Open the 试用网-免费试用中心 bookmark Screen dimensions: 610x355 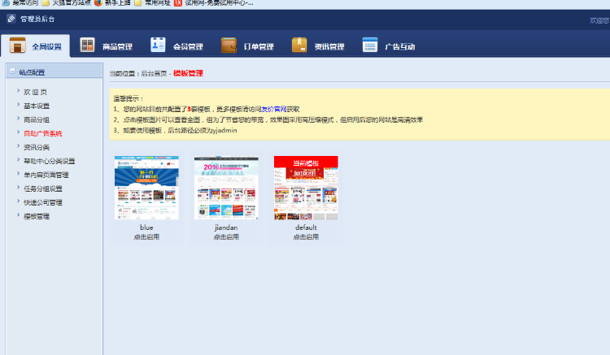pos(214,3)
